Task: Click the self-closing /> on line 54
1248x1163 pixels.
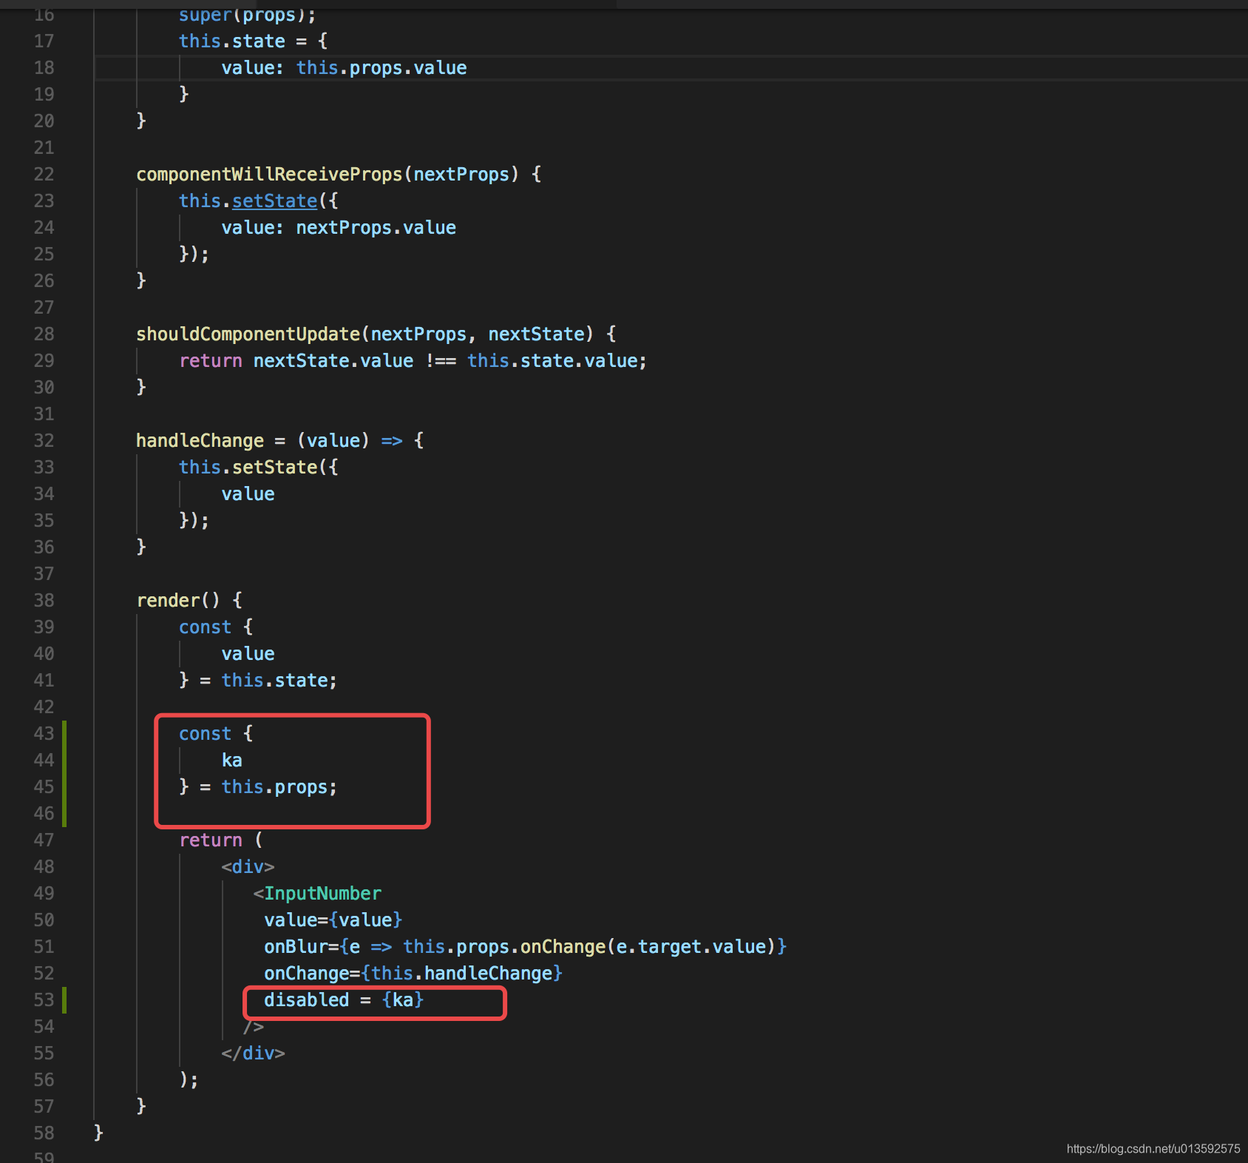Action: click(x=253, y=1027)
